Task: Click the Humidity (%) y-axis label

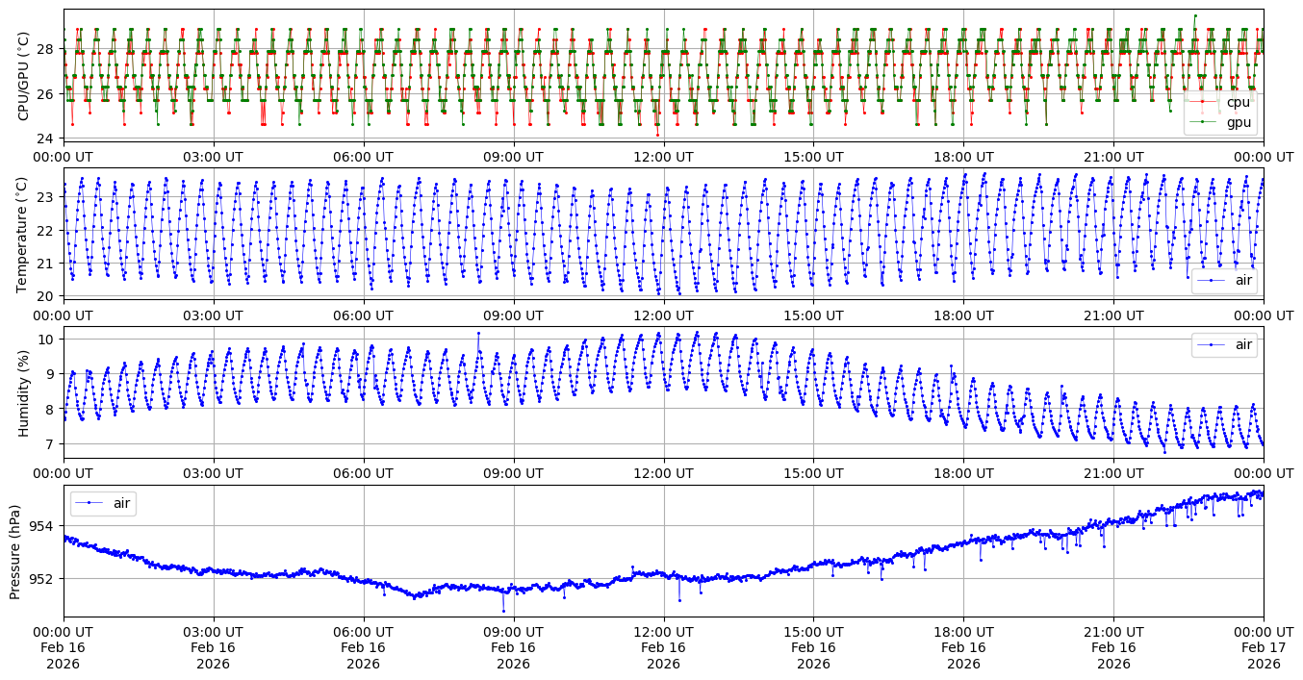Action: coord(24,391)
